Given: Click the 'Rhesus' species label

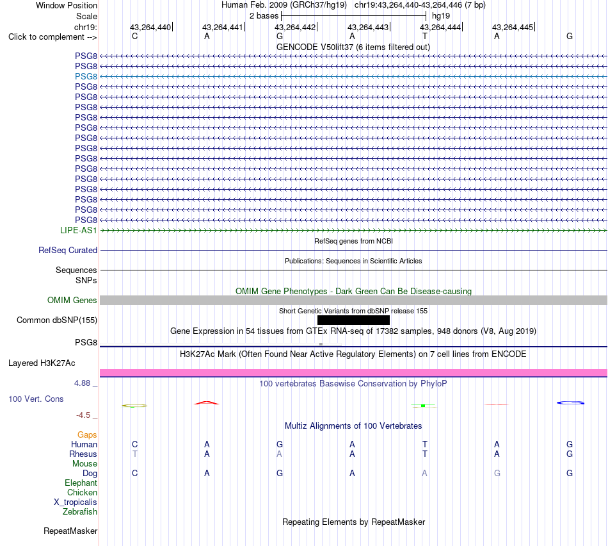Looking at the screenshot, I should click(x=83, y=454).
